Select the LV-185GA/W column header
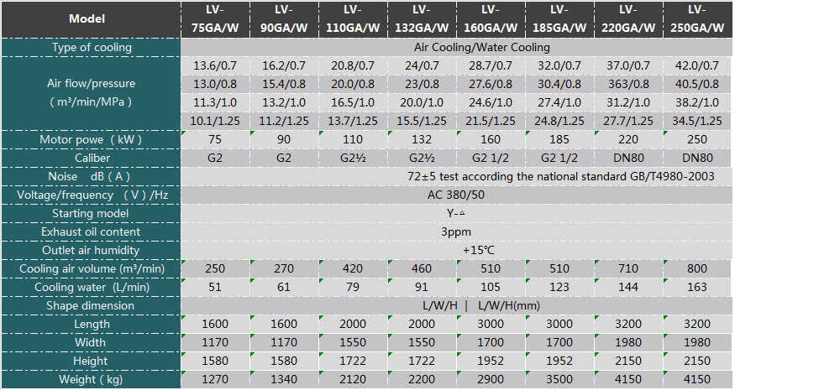This screenshot has width=840, height=390. click(559, 19)
